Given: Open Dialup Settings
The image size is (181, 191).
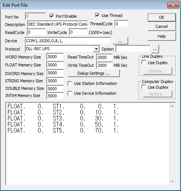Looking at the screenshot, I should click(x=94, y=73).
